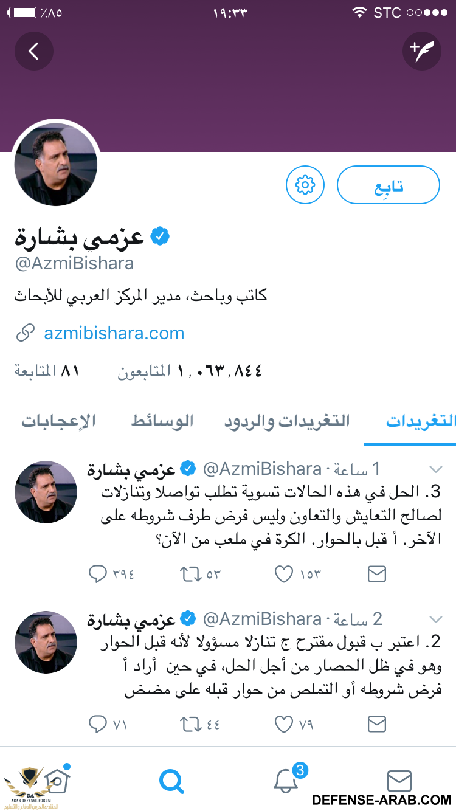Open profile settings gear icon

305,184
